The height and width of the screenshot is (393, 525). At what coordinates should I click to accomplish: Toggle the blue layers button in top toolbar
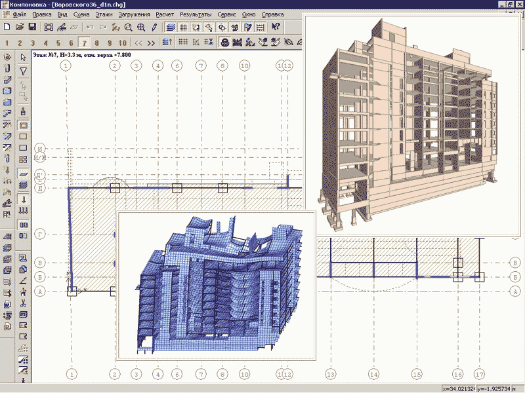coord(170,28)
